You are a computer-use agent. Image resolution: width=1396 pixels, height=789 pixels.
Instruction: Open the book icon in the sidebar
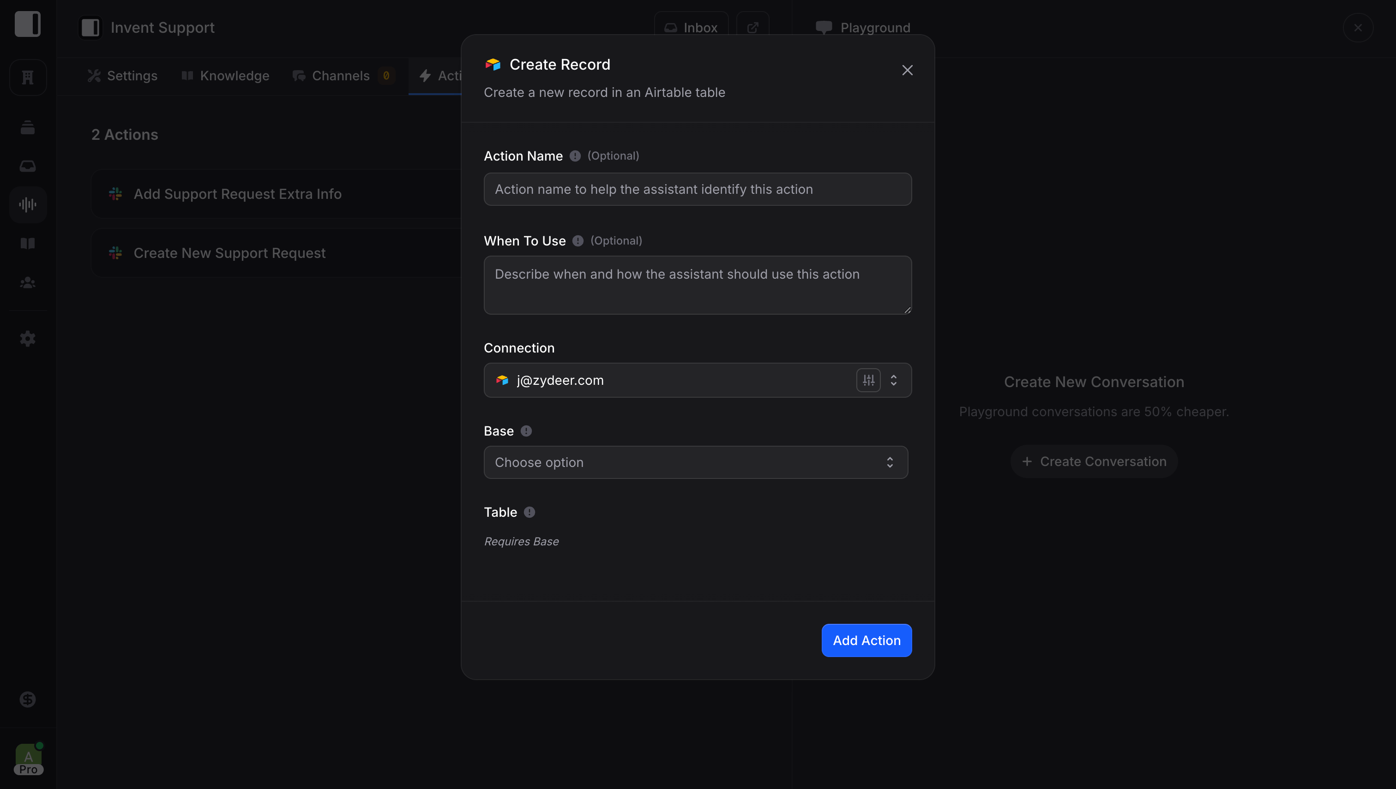point(28,243)
